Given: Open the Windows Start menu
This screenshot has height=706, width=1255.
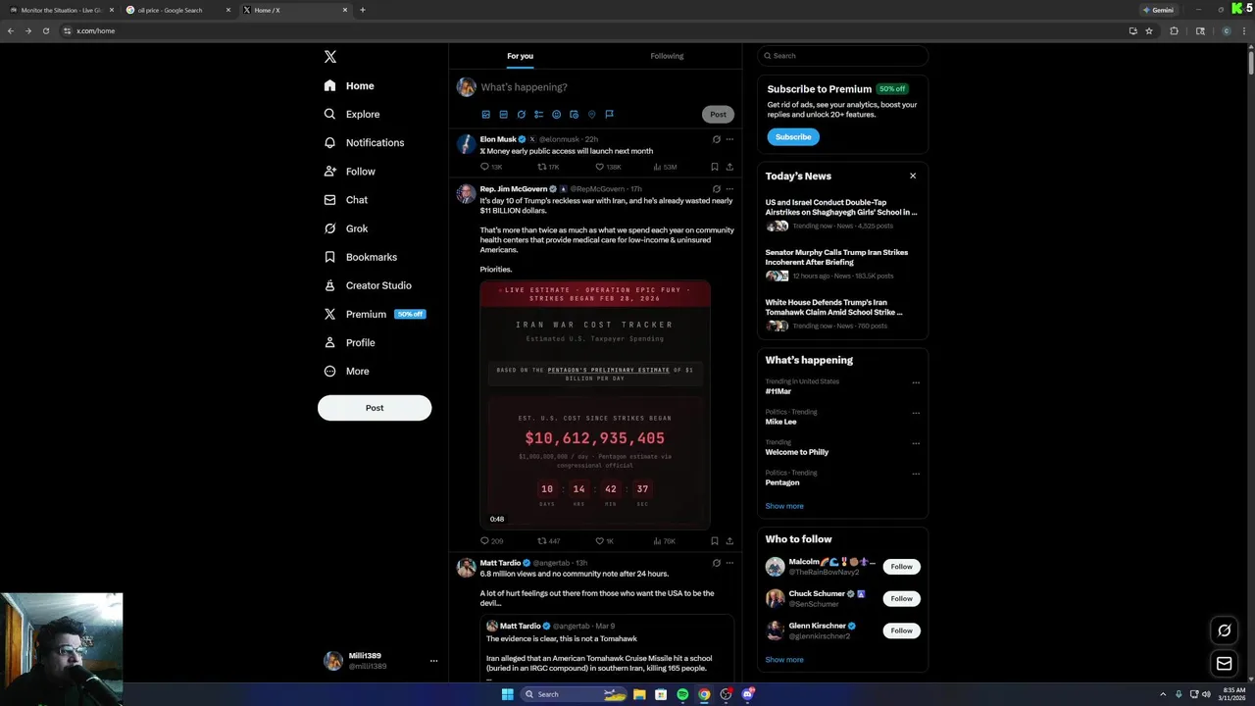Looking at the screenshot, I should (x=507, y=694).
